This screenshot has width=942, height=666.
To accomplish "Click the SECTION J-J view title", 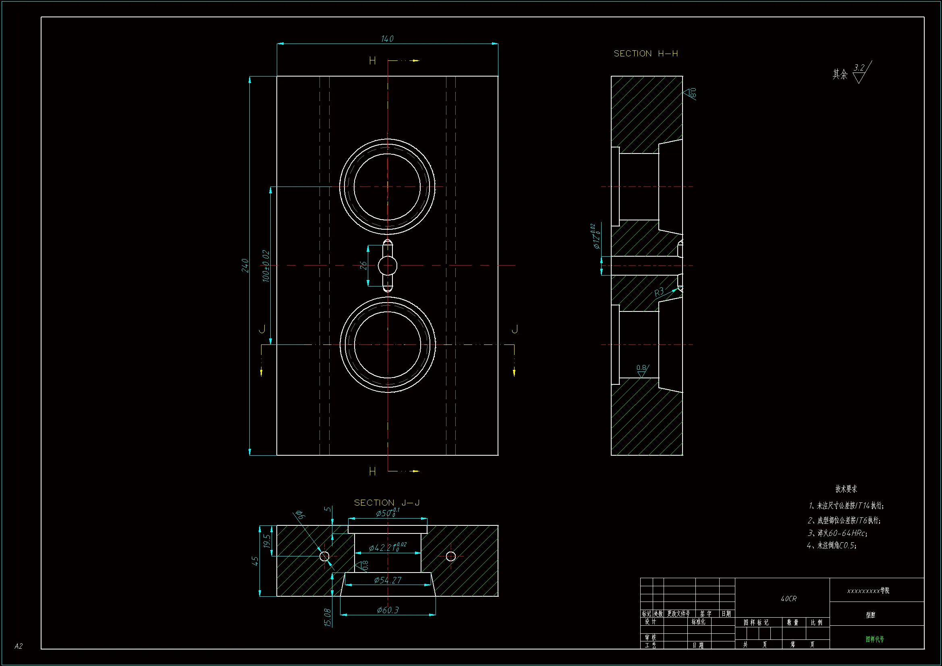I will pos(386,503).
